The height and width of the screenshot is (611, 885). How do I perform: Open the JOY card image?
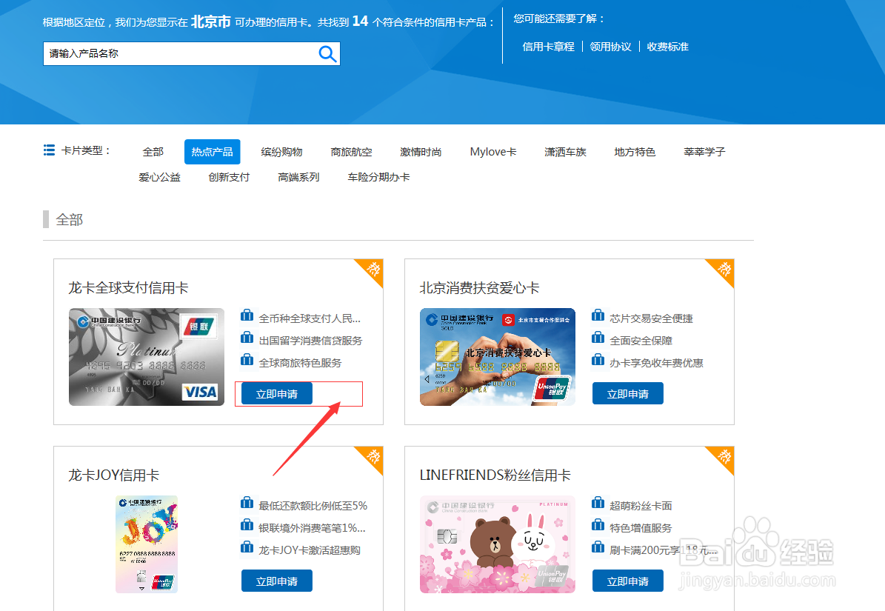(147, 544)
